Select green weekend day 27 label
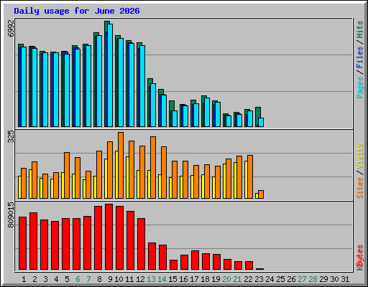Image resolution: width=368 pixels, height=287 pixels. point(302,279)
